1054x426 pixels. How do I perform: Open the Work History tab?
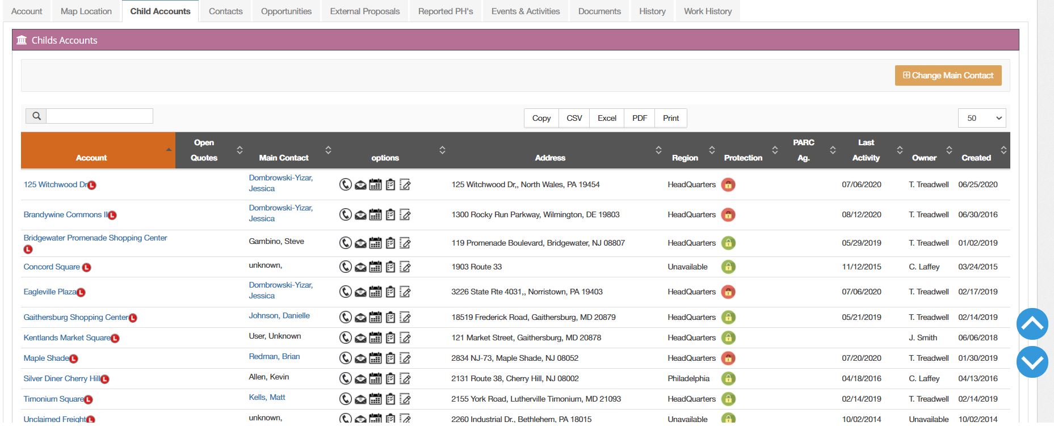(708, 11)
